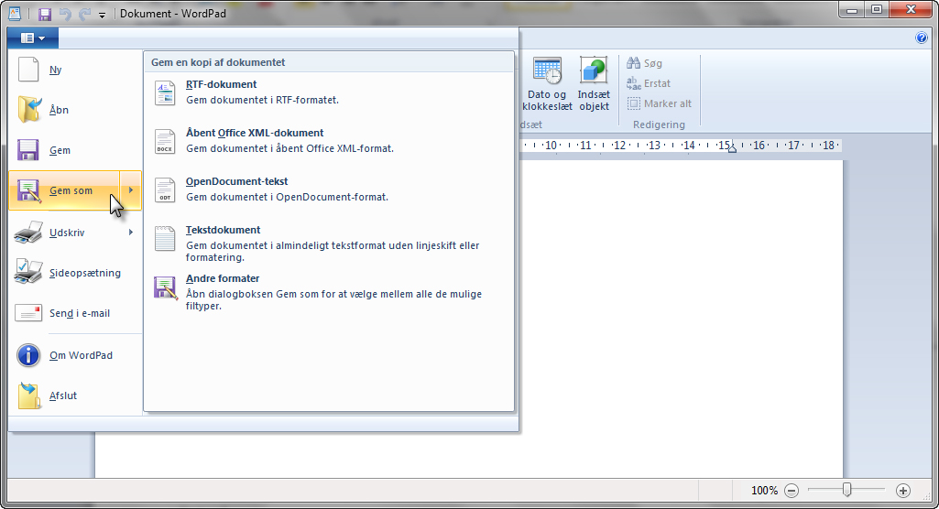Click Indsæt objekt button

[594, 84]
